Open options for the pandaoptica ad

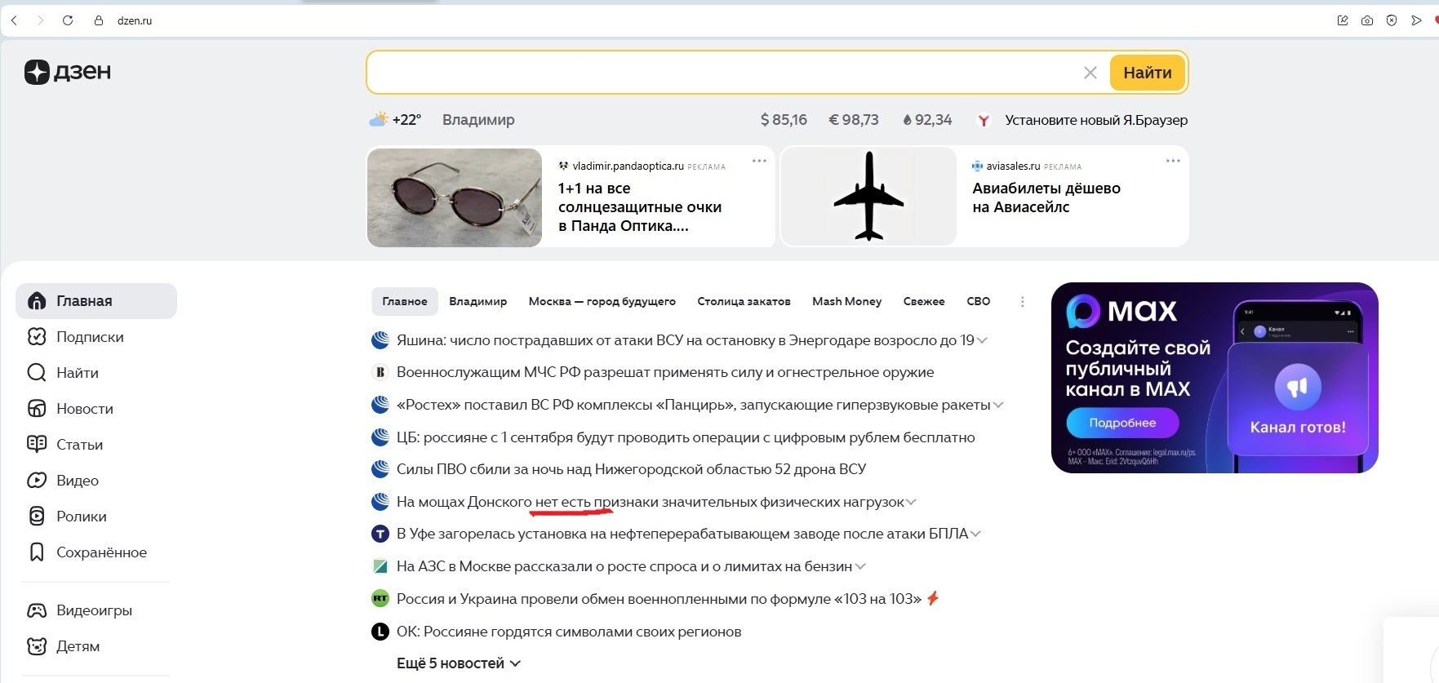click(759, 161)
